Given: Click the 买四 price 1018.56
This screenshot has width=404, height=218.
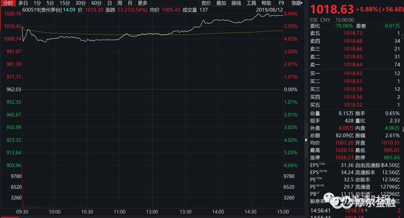Looking at the screenshot, I should [353, 97].
